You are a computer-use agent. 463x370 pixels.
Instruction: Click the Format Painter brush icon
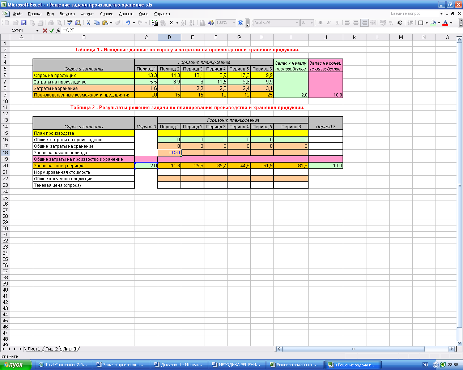click(118, 23)
